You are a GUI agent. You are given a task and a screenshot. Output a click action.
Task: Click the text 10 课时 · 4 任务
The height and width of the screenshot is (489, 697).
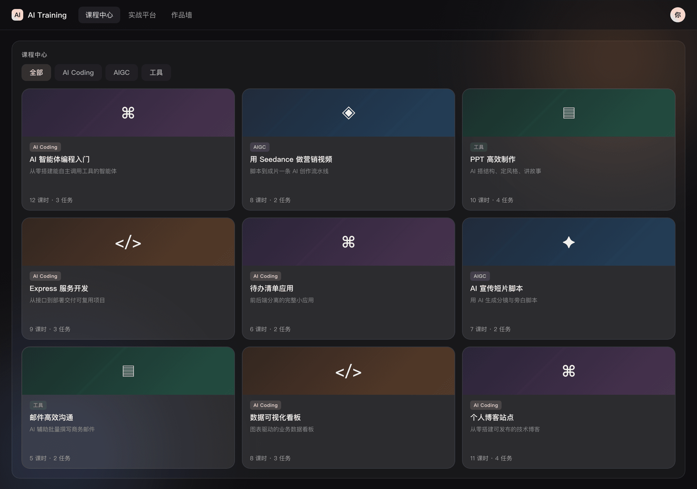coord(492,200)
